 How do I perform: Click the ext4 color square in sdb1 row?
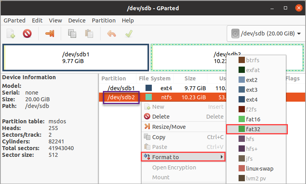coord(149,88)
